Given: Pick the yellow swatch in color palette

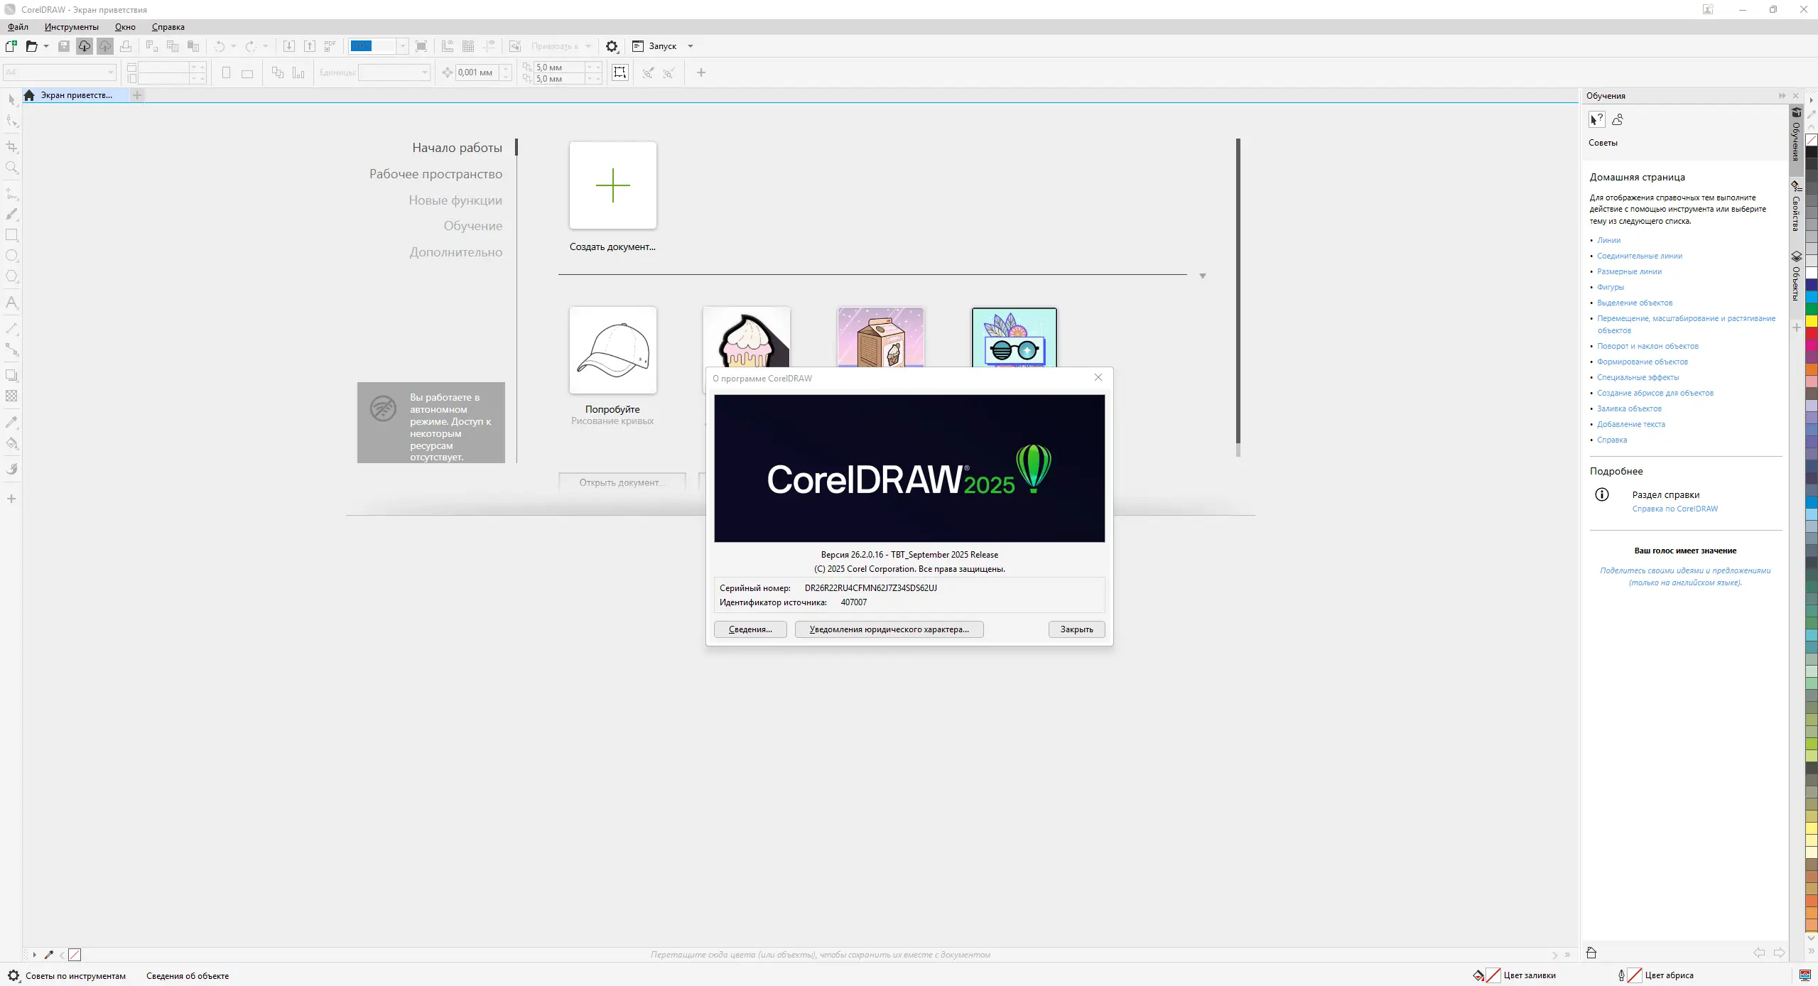Looking at the screenshot, I should 1812,321.
